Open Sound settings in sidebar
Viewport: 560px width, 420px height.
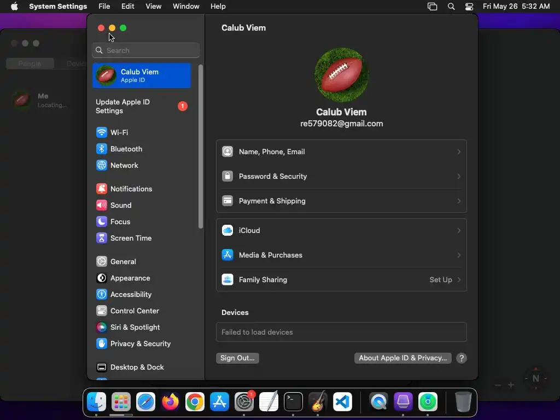142,206
